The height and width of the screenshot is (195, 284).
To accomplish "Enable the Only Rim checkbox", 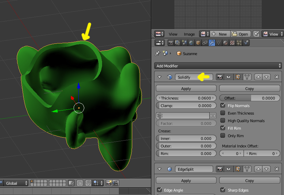I will [x=223, y=135].
